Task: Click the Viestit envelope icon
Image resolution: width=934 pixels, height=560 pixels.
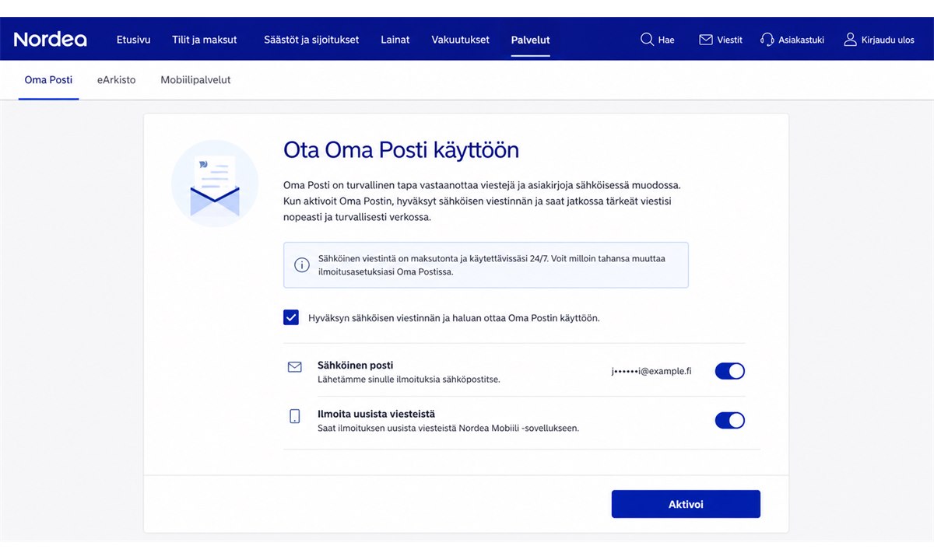Action: point(706,39)
